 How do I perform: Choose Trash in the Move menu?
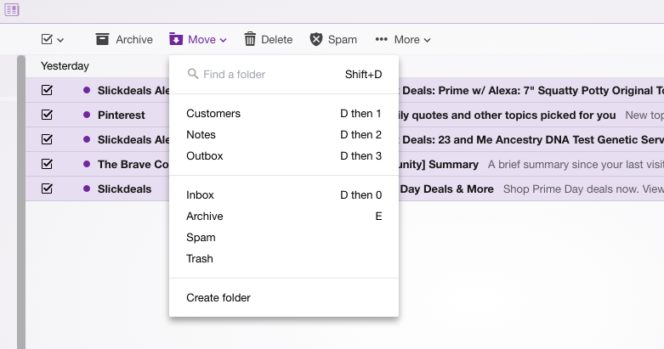[x=200, y=258]
